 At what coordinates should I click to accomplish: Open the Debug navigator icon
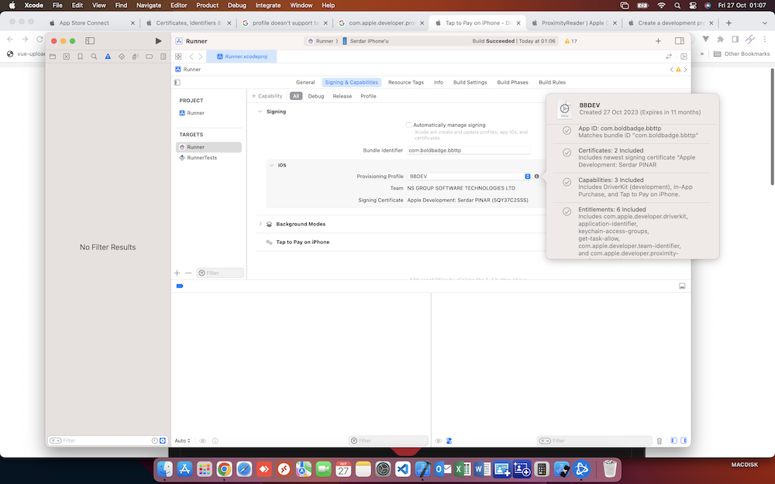(136, 57)
